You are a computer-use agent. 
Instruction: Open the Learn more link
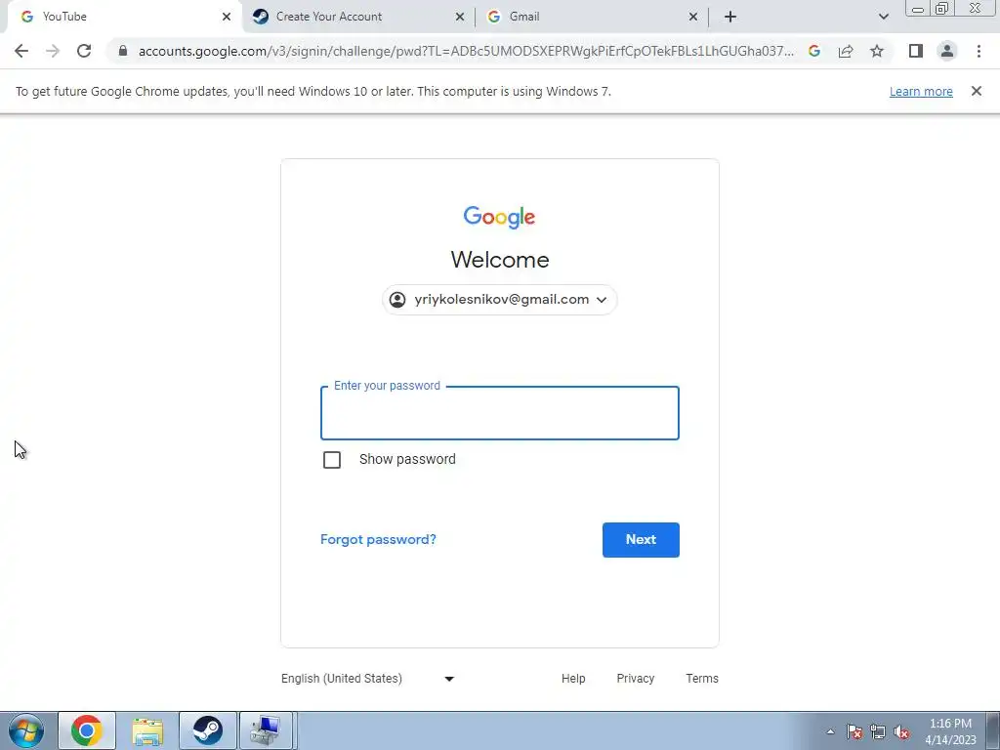921,91
